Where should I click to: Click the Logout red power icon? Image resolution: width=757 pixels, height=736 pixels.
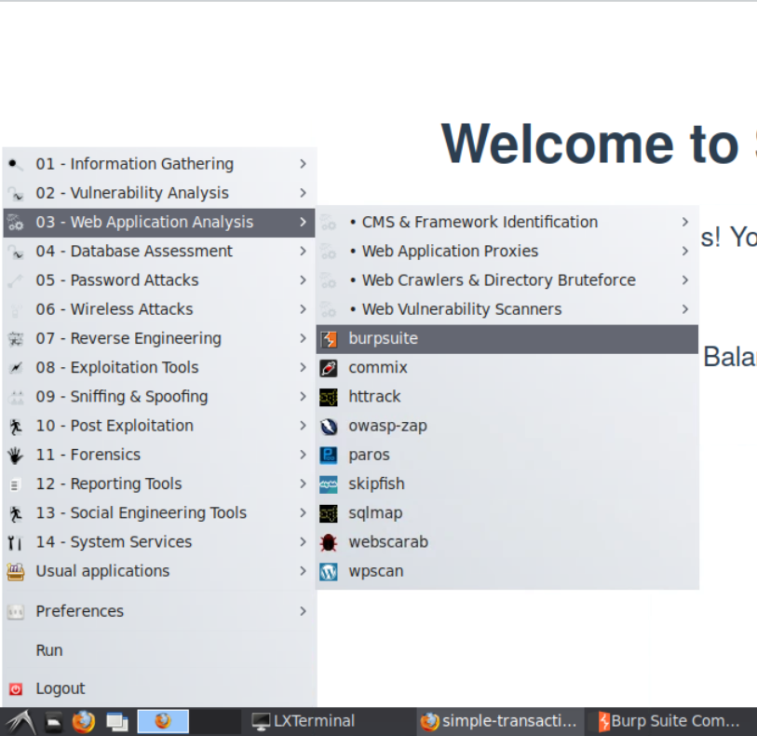click(16, 689)
